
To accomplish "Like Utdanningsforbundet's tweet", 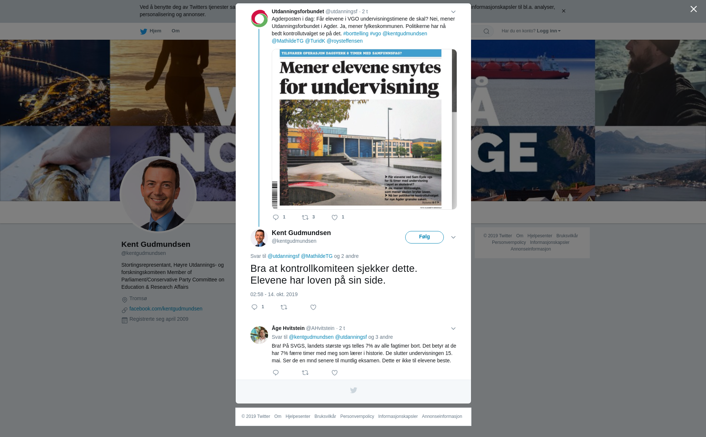I will point(335,217).
